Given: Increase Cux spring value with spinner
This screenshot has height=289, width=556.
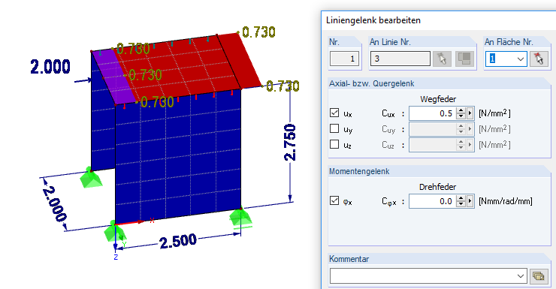Looking at the screenshot, I should pos(461,110).
